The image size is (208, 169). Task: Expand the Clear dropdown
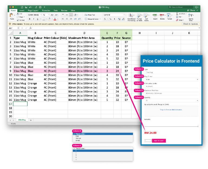(x=183, y=20)
